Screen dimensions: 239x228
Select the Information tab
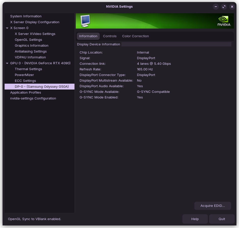click(x=88, y=36)
